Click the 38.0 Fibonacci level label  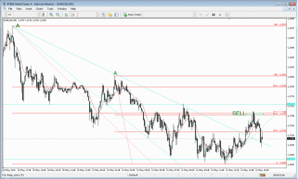pos(279,130)
